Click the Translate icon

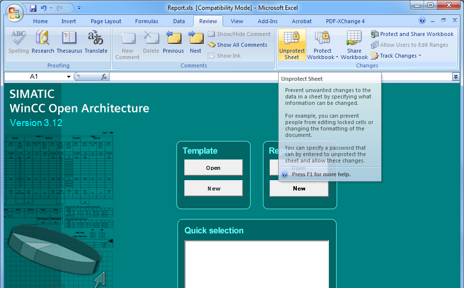[x=96, y=38]
